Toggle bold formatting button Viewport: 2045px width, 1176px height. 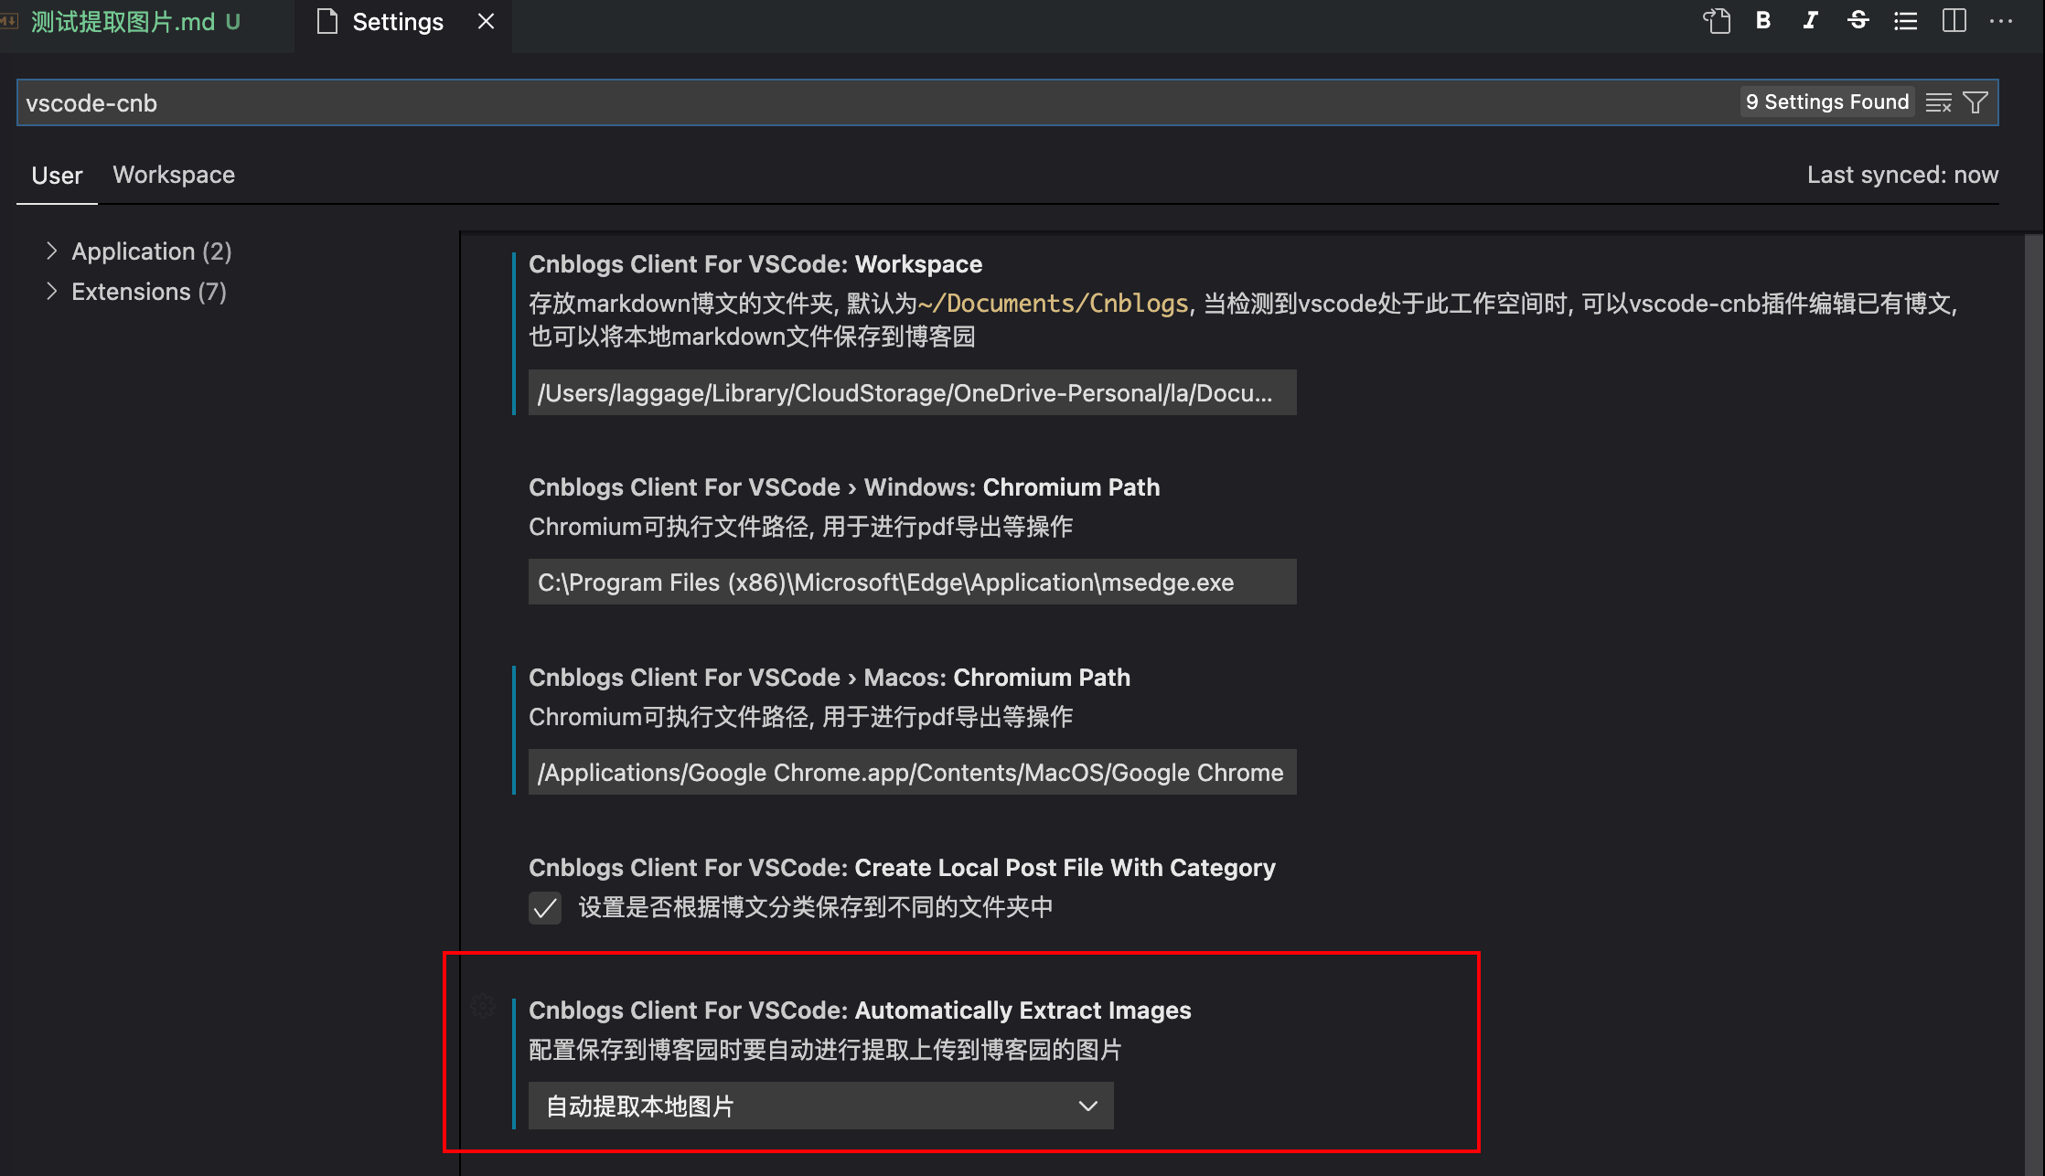pyautogui.click(x=1763, y=21)
